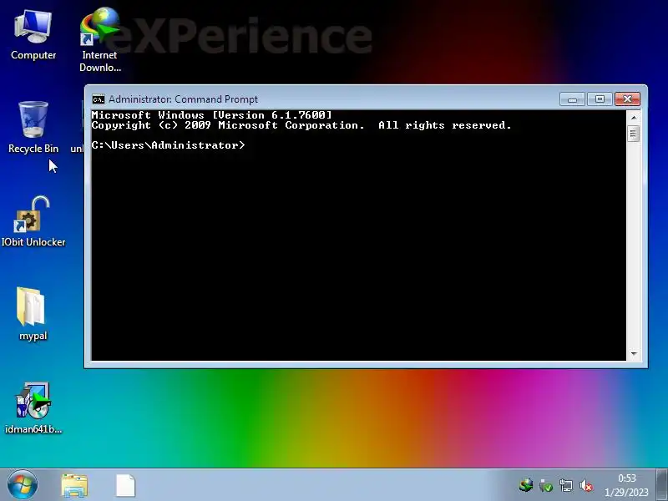Close the Command Prompt window

point(627,99)
